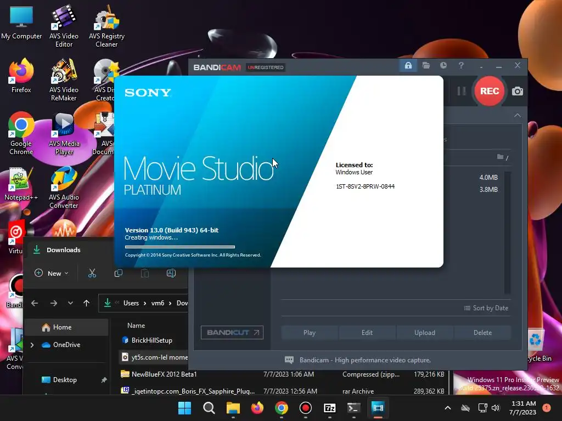Screen dimensions: 562x421
Task: Open Notepad++ desktop shortcut
Action: (x=21, y=184)
